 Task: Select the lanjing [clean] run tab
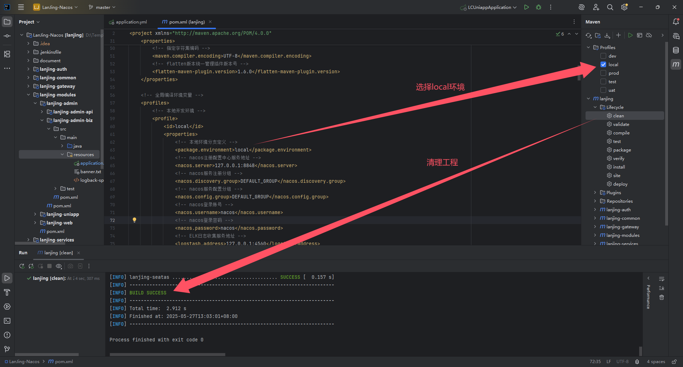click(58, 252)
